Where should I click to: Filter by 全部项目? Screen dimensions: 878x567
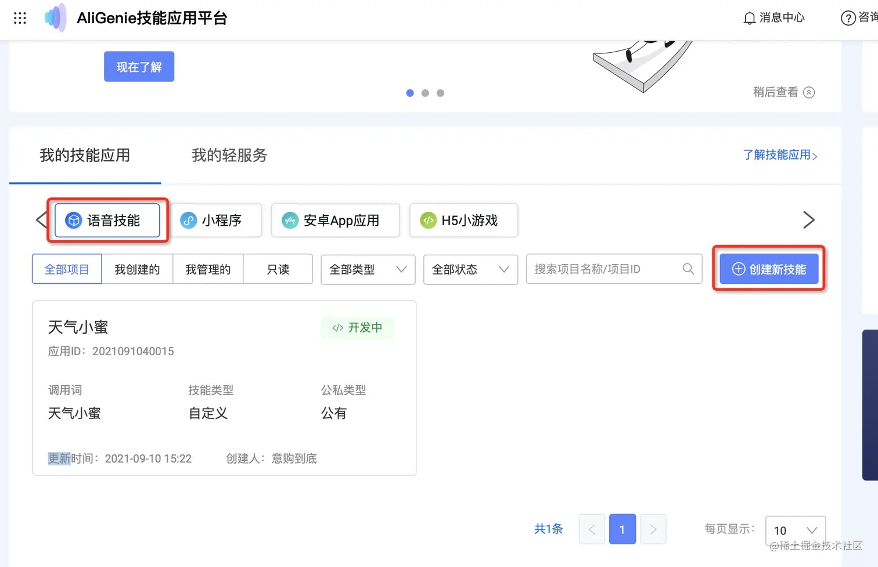[67, 269]
